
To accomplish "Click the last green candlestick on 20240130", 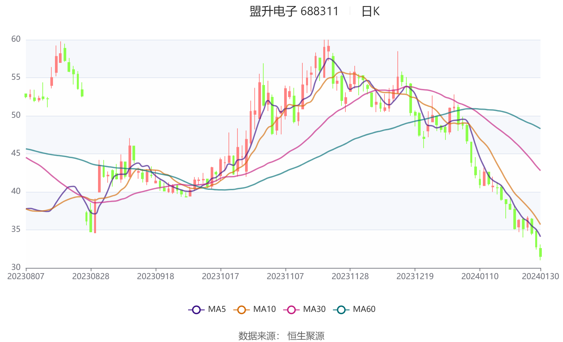I will 540,252.
